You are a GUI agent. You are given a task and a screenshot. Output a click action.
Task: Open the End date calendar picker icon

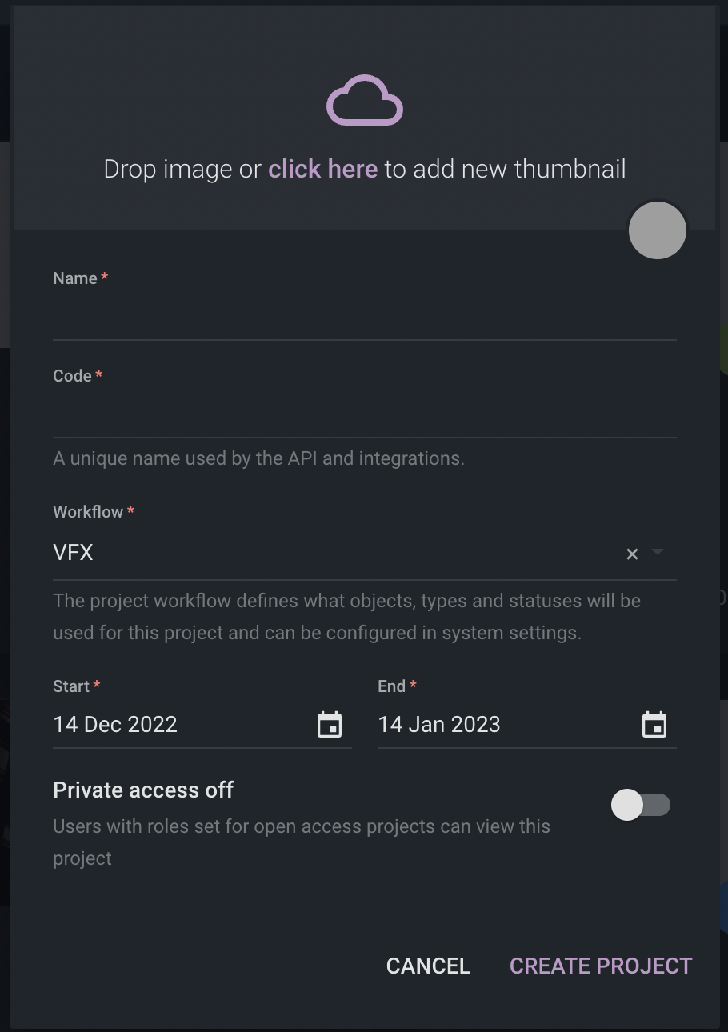tap(654, 725)
